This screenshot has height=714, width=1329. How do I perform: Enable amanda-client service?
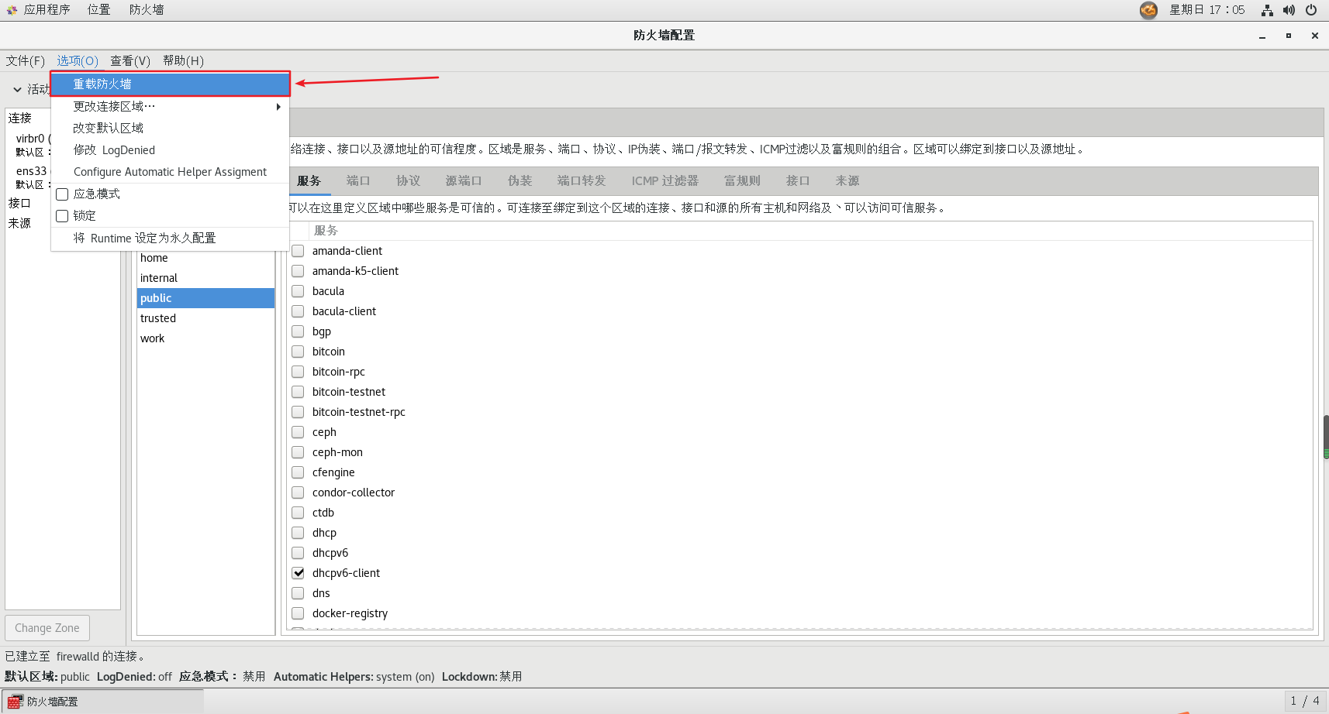[298, 251]
